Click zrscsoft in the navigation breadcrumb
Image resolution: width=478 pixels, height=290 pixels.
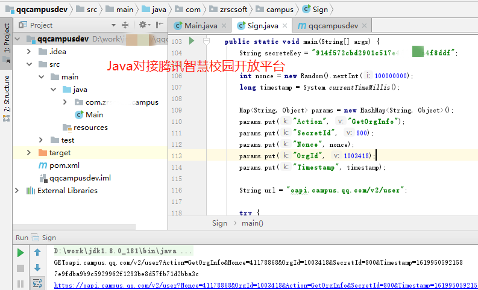[x=228, y=10]
